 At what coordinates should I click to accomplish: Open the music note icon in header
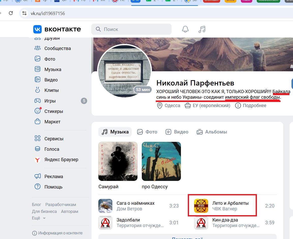tap(202, 29)
